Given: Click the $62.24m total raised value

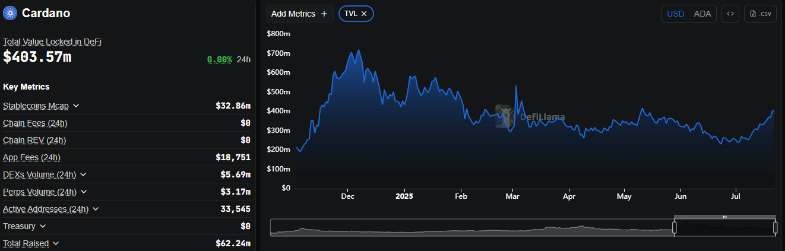Looking at the screenshot, I should pos(233,243).
